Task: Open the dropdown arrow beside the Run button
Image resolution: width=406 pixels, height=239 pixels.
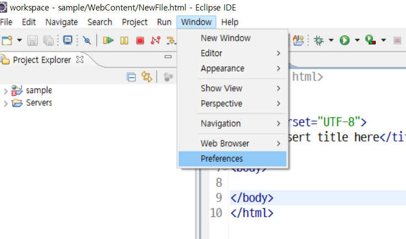Action: pos(357,40)
